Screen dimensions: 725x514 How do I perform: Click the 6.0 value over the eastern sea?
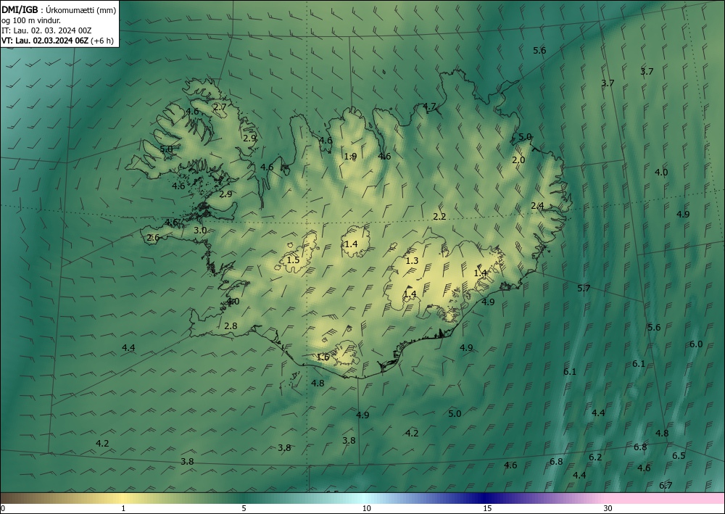(696, 344)
